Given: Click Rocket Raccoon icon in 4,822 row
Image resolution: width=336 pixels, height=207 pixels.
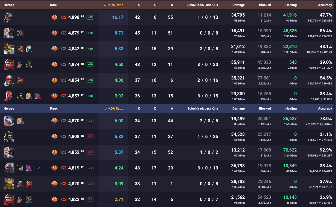Looking at the screenshot, I should (x=29, y=200).
